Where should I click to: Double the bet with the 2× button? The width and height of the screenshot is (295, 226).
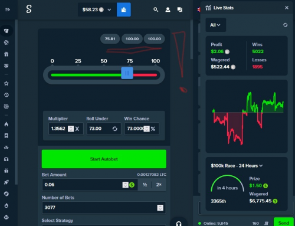pos(159,185)
